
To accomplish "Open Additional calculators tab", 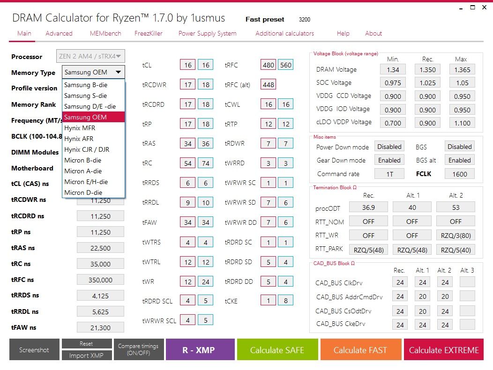I will click(x=284, y=33).
